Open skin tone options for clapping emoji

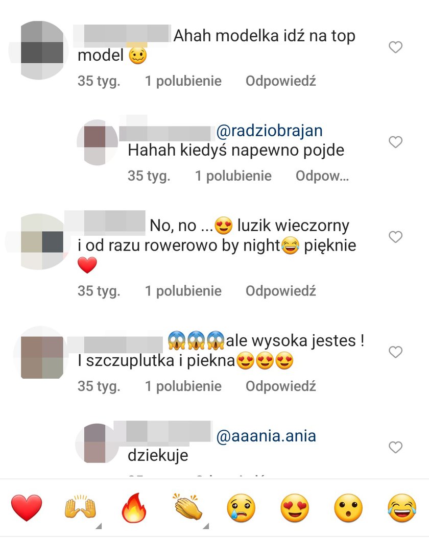[x=206, y=526]
